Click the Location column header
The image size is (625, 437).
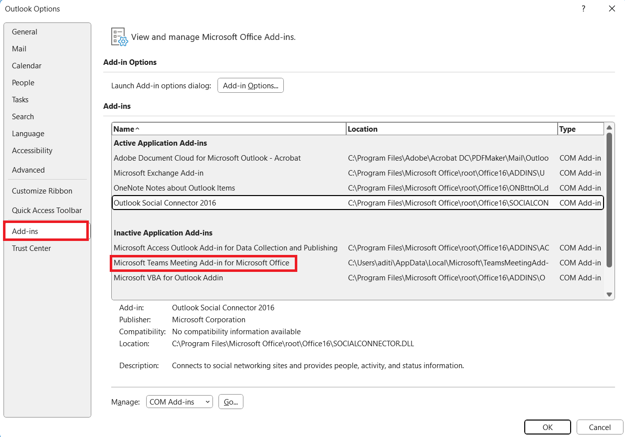click(x=452, y=129)
